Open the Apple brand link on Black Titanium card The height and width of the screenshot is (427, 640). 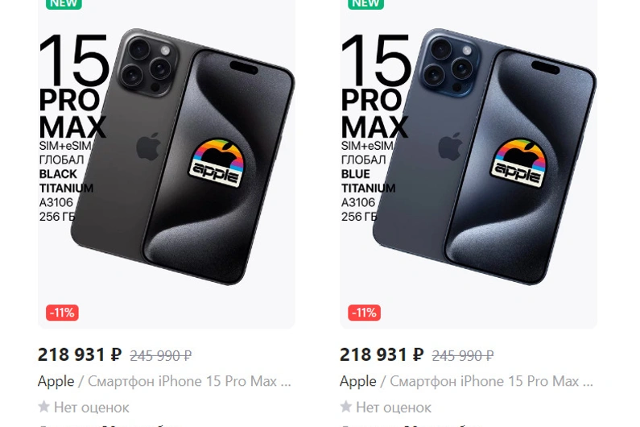point(56,382)
